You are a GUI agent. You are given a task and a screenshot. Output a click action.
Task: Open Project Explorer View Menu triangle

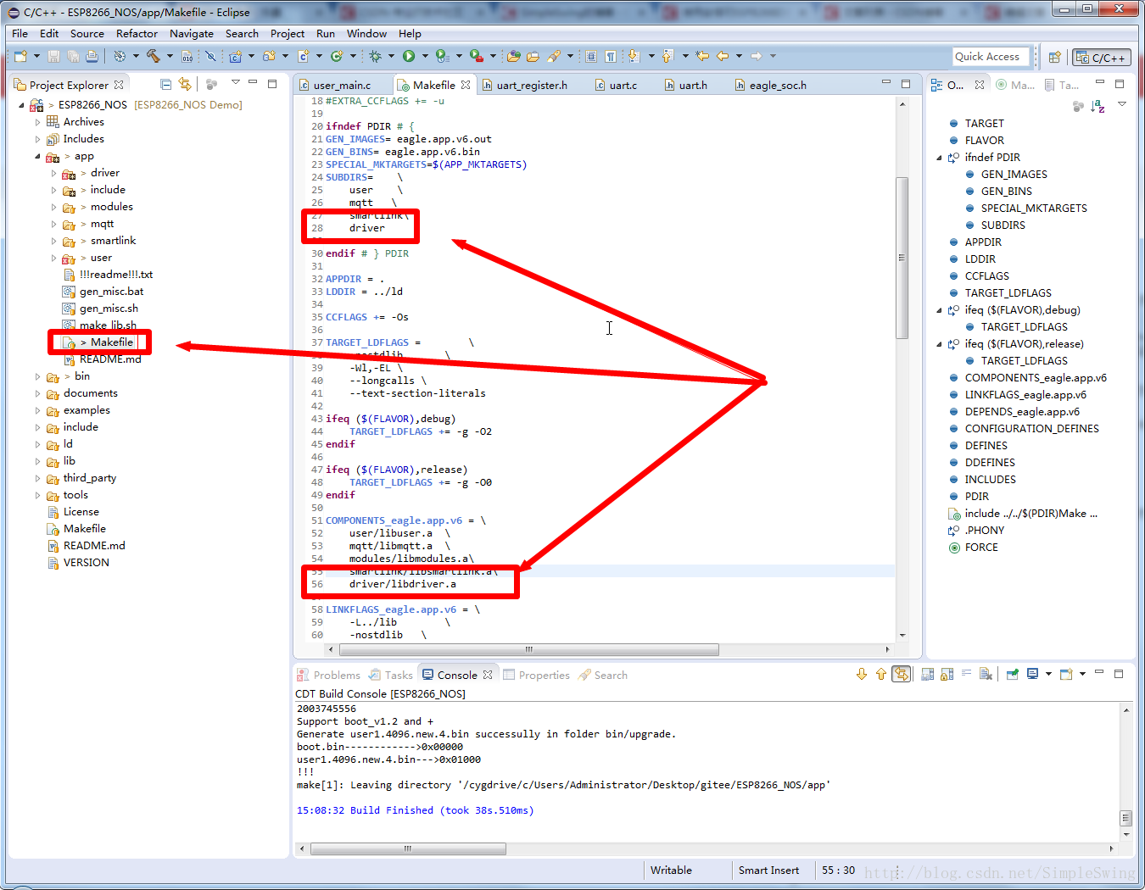(236, 83)
